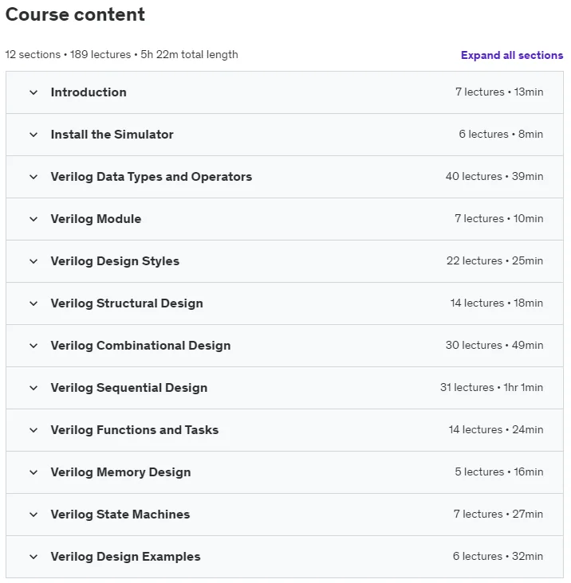Click '40 lectures • 39min' label
Image resolution: width=571 pixels, height=583 pixels.
click(x=494, y=176)
